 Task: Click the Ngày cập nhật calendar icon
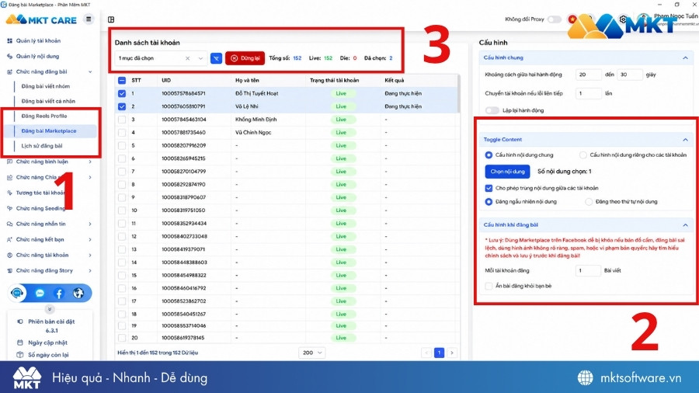point(19,343)
